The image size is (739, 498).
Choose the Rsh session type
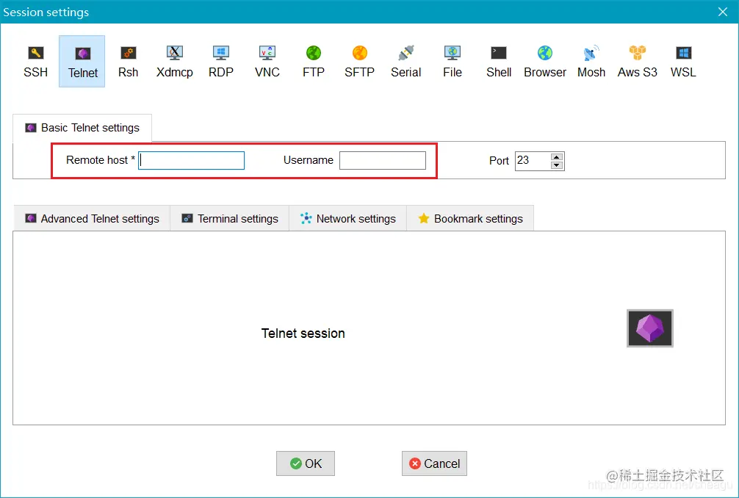(128, 62)
